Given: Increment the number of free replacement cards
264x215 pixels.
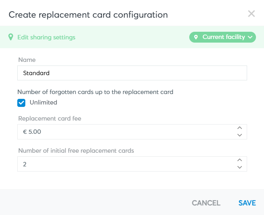Looking at the screenshot, I should point(239,160).
